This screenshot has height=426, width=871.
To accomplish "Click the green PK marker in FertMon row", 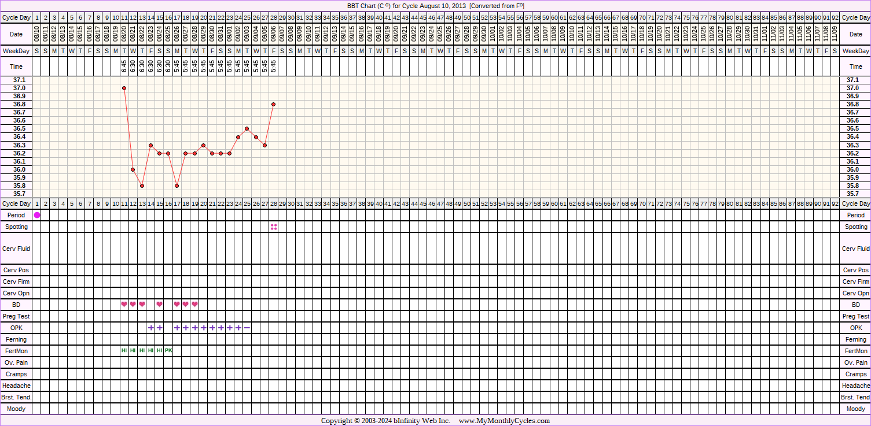I will tap(168, 351).
